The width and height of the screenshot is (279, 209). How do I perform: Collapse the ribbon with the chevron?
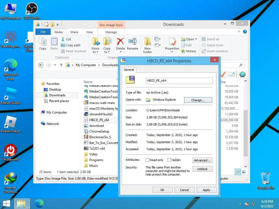[239, 32]
